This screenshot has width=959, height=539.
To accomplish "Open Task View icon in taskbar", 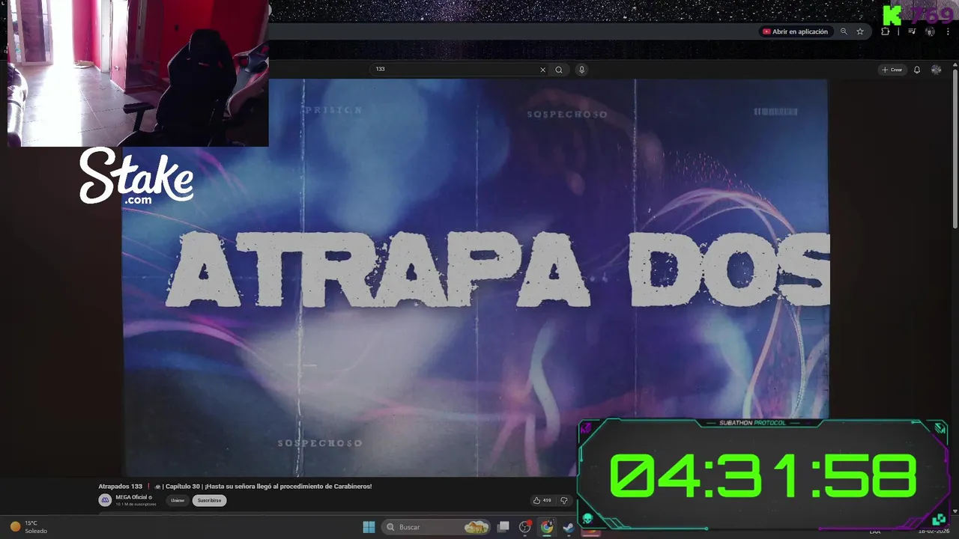I will click(x=503, y=527).
